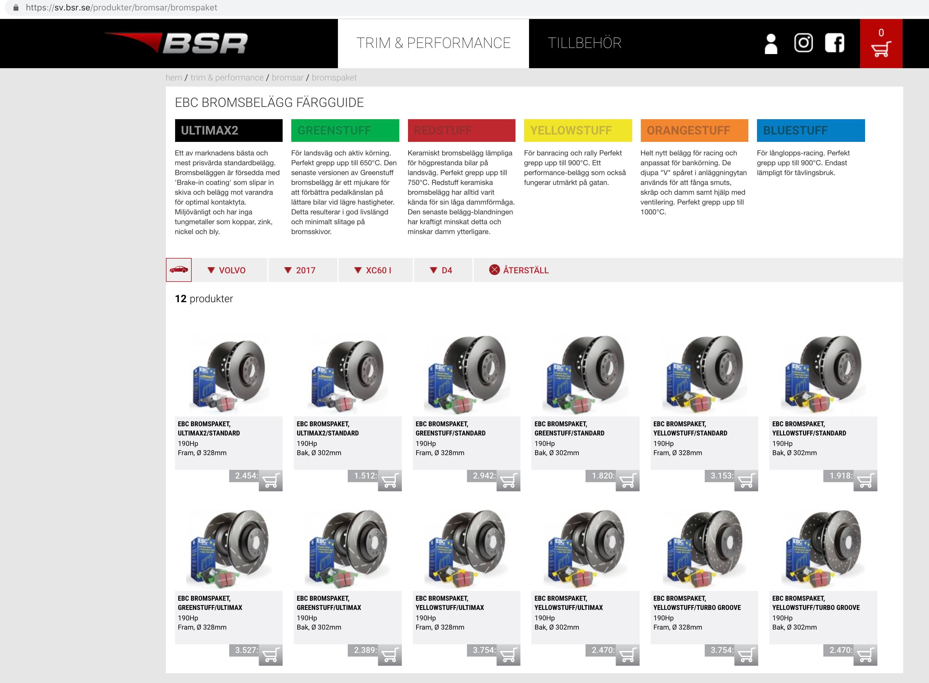Image resolution: width=929 pixels, height=683 pixels.
Task: Open Ultimax2/Standard Fram 328mm product image
Action: (229, 375)
